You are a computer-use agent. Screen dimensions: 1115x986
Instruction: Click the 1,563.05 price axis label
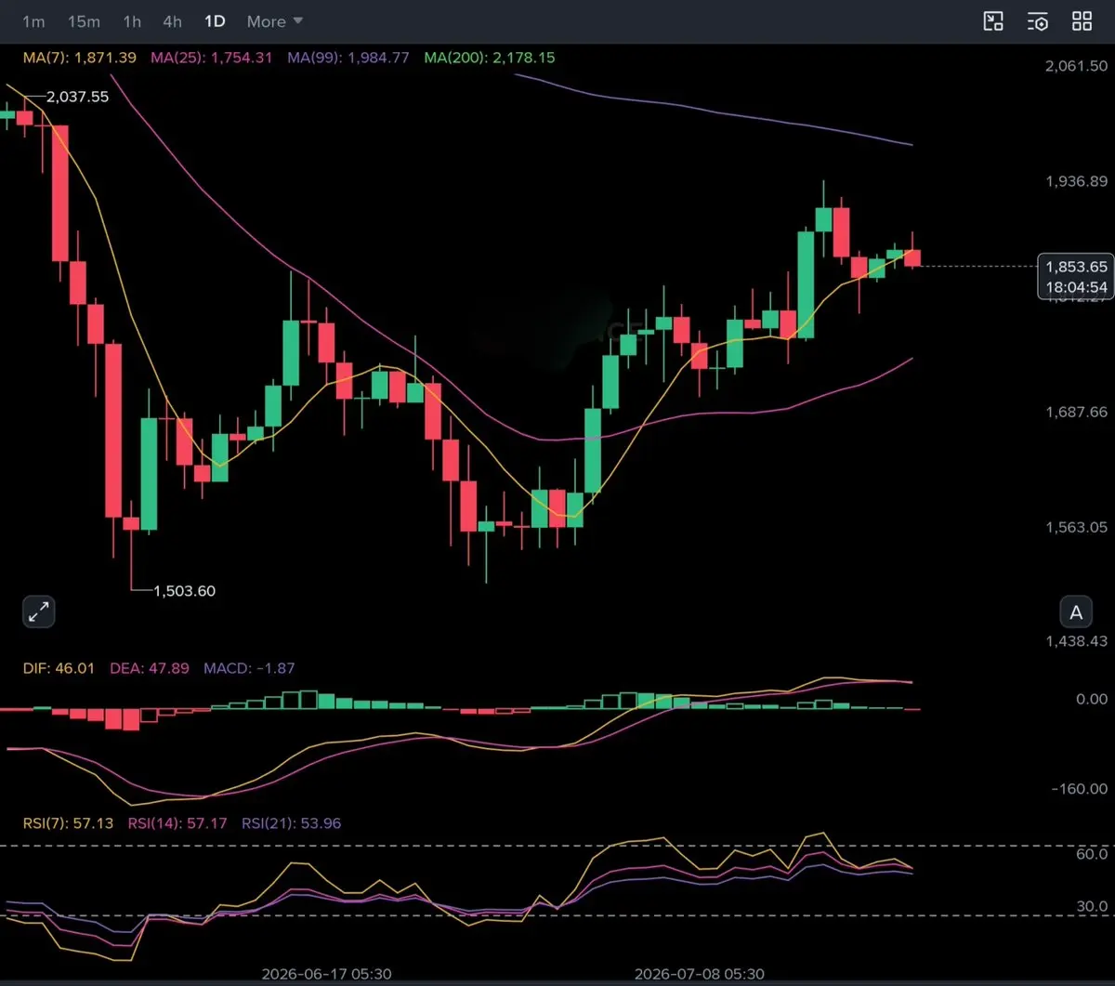1076,527
